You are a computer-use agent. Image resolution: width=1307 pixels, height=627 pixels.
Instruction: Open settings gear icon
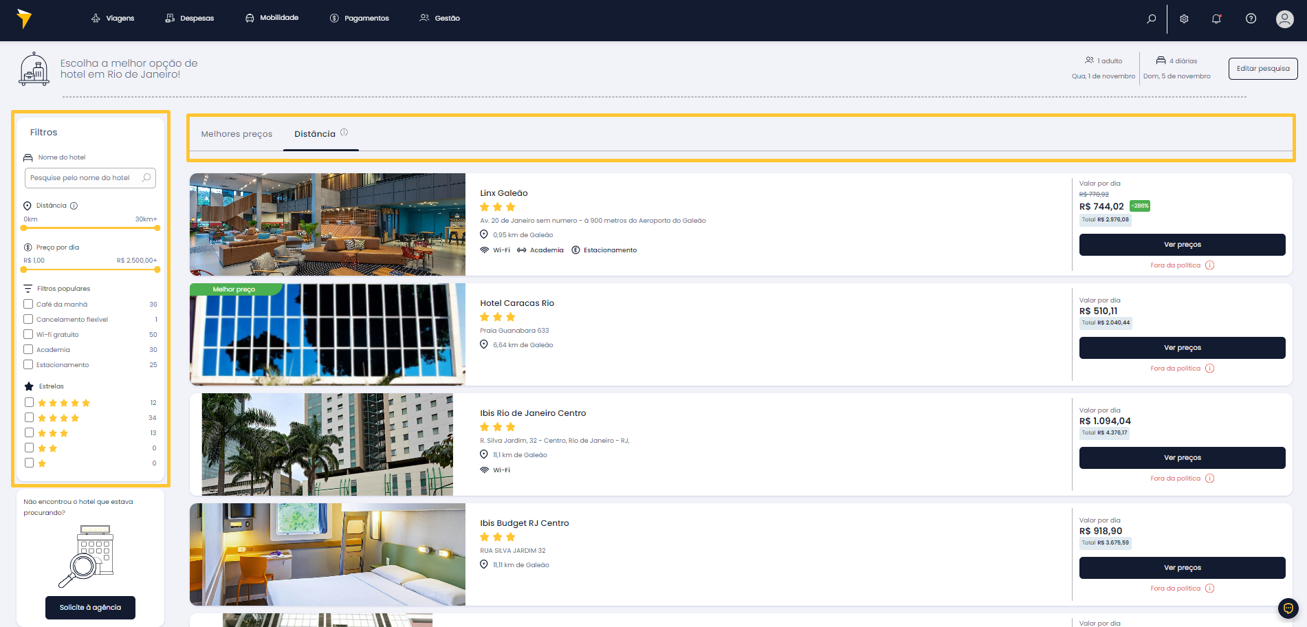click(1184, 19)
